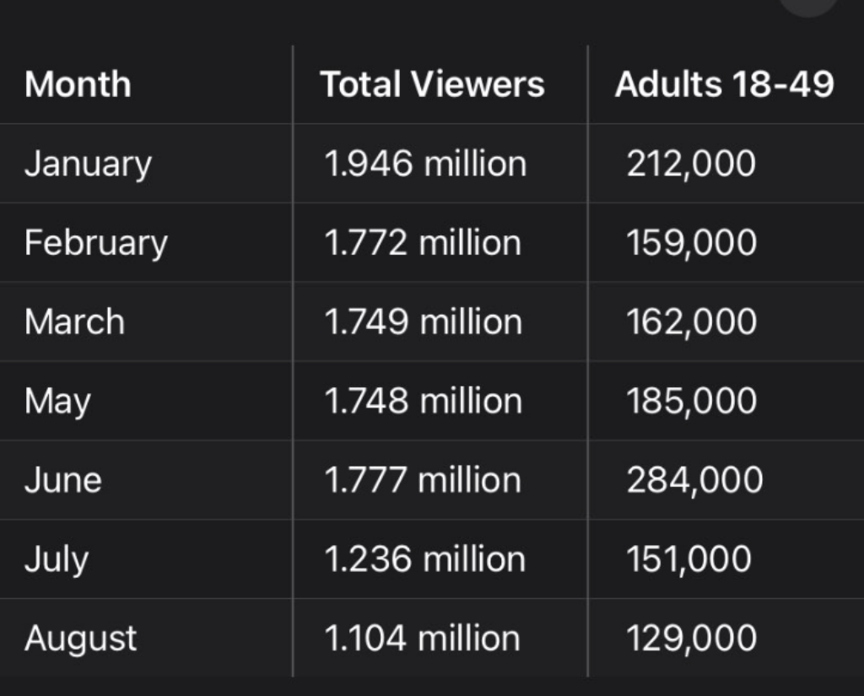Viewport: 864px width, 696px height.
Task: Select the 1.104 million value
Action: tap(422, 639)
